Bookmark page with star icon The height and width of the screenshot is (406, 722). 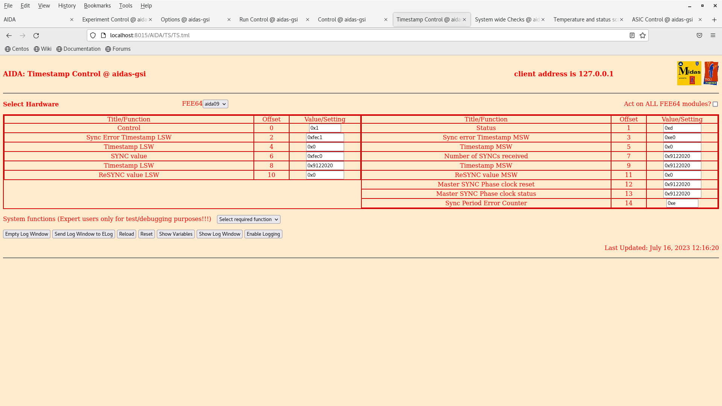(643, 35)
